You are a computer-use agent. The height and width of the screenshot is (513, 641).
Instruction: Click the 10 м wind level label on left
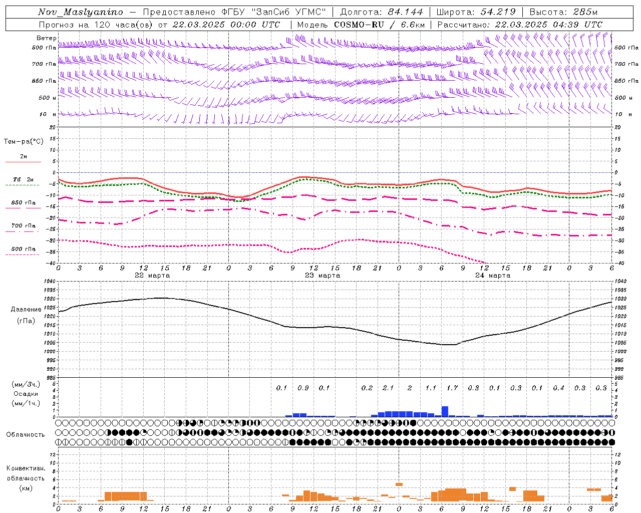48,114
